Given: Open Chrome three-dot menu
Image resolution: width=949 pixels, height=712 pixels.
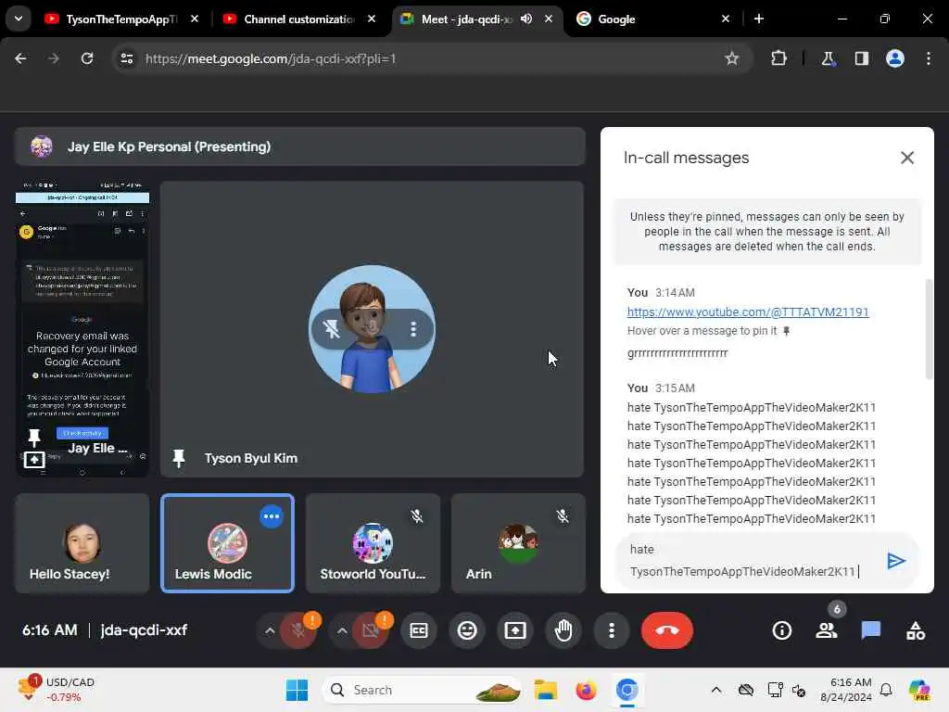Looking at the screenshot, I should tap(929, 58).
